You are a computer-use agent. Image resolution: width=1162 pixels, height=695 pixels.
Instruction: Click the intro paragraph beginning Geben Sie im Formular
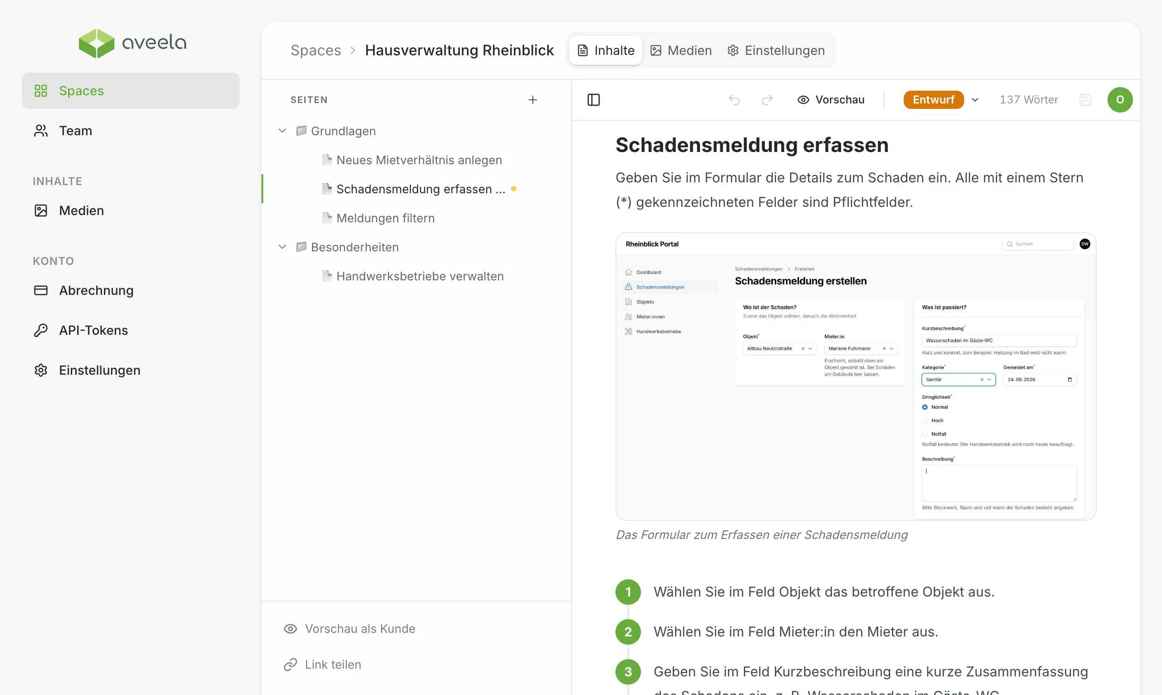(849, 190)
